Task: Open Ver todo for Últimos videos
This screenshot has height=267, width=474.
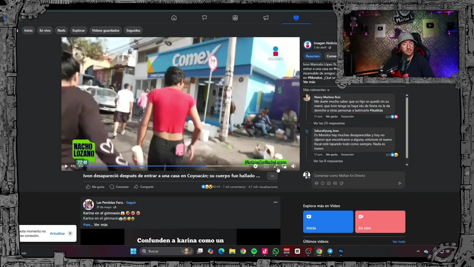Action: tap(399, 242)
